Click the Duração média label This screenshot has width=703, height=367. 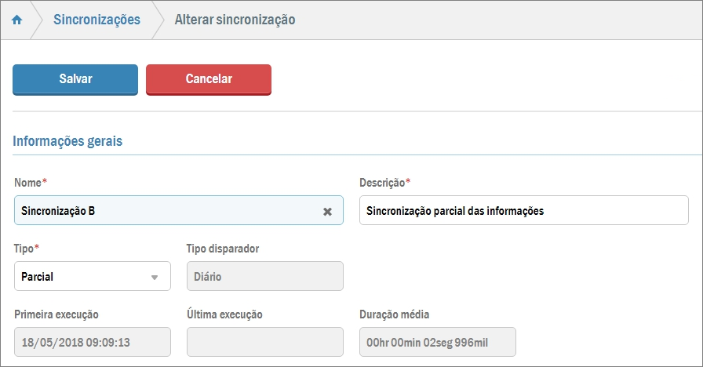tap(394, 314)
